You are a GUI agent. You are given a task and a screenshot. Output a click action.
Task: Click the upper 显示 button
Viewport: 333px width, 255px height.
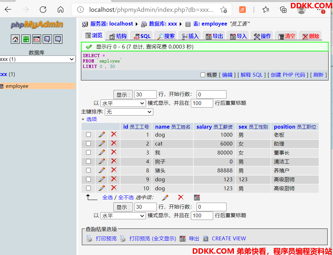pos(123,95)
